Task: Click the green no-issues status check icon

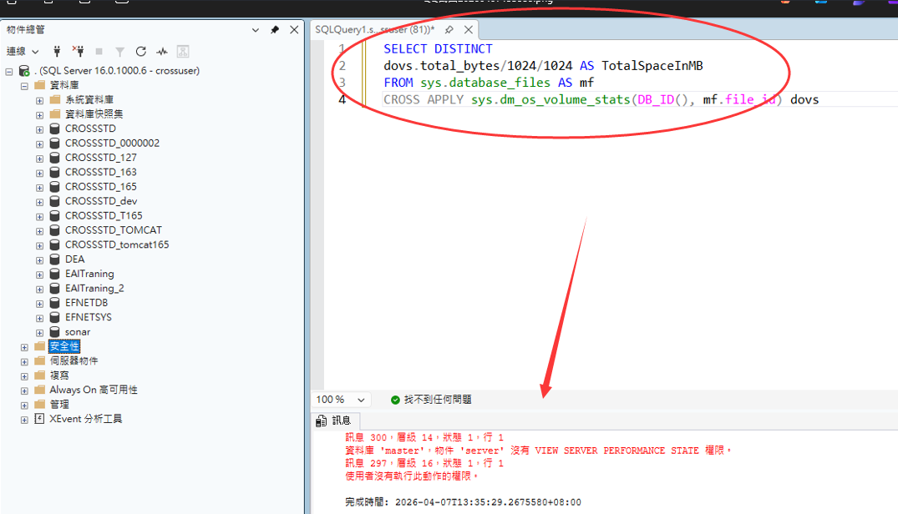Action: tap(396, 400)
